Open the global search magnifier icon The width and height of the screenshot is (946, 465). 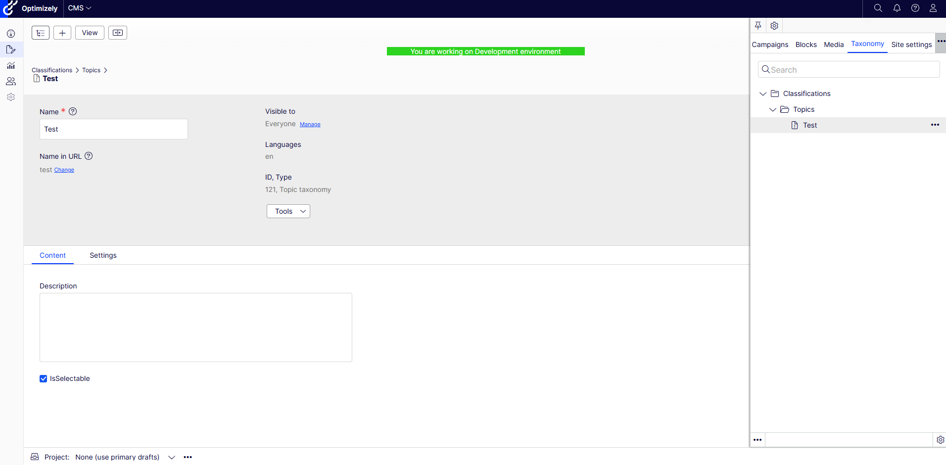point(878,8)
